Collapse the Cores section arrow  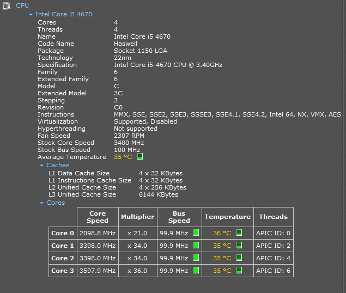(x=41, y=203)
